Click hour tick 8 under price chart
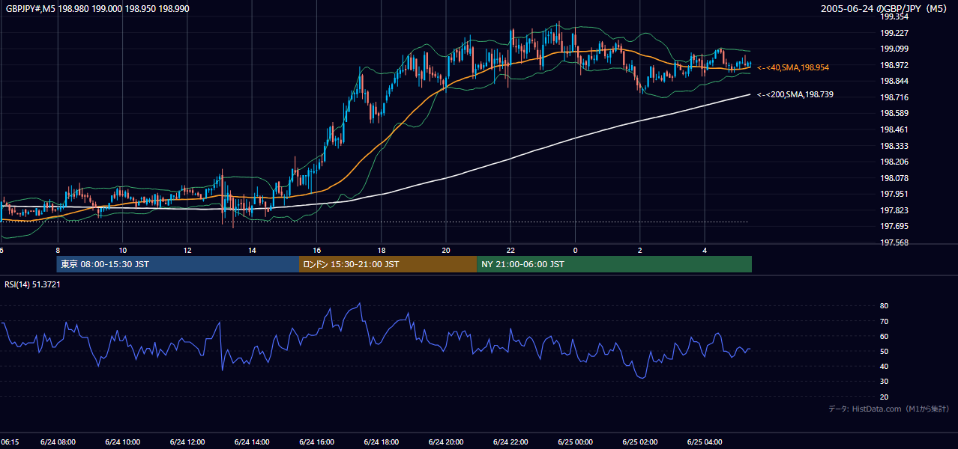Screen dimensions: 958x449 pyautogui.click(x=58, y=250)
